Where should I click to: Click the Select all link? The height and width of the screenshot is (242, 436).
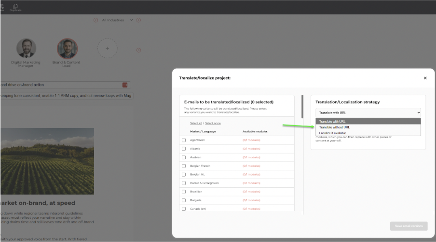(x=196, y=123)
